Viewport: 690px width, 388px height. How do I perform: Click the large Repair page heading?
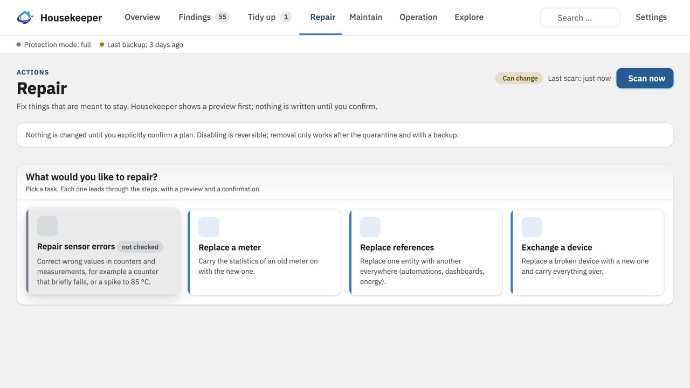pyautogui.click(x=42, y=88)
